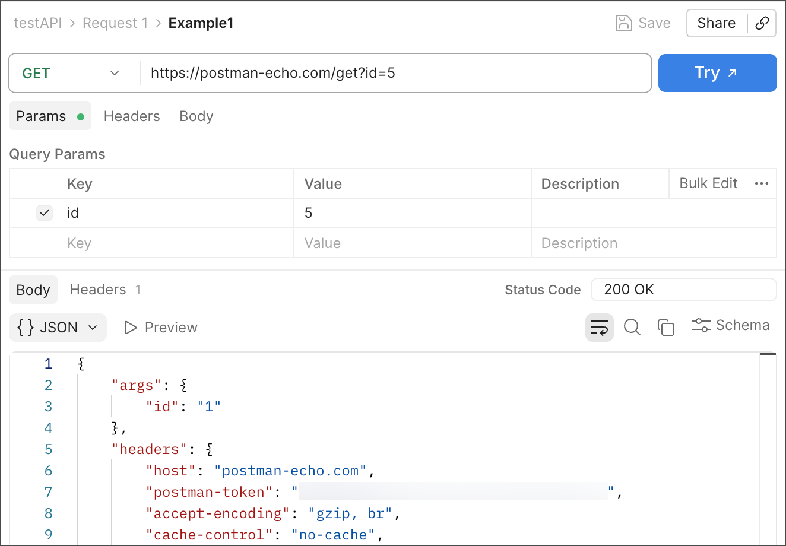
Task: Copy link using the chain icon
Action: [x=762, y=23]
